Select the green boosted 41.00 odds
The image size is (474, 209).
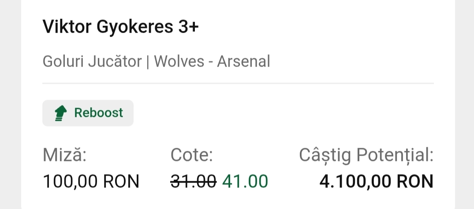point(245,181)
